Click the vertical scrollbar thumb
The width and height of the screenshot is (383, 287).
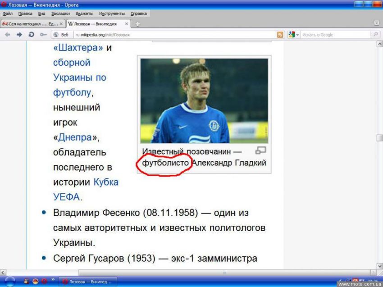[x=379, y=138]
